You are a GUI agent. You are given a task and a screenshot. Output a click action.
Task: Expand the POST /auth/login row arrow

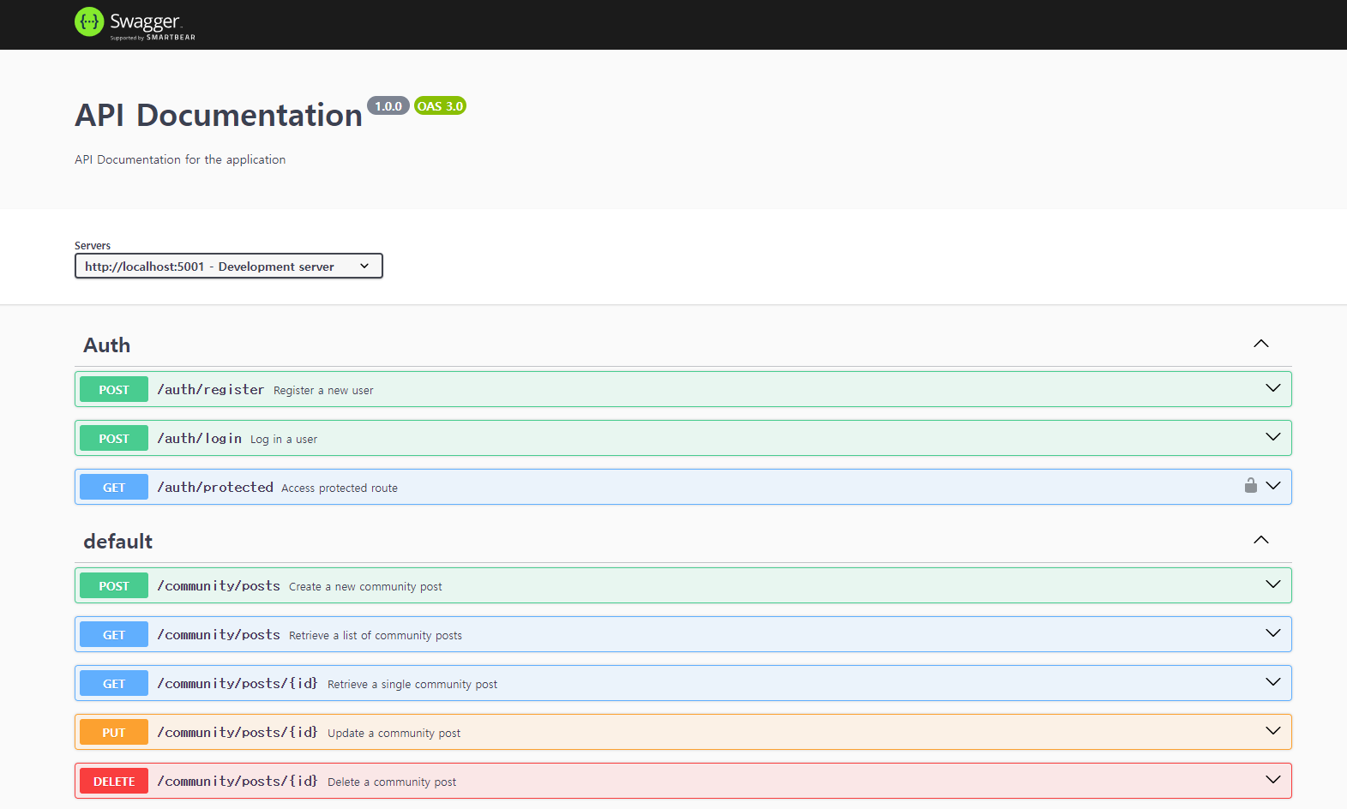1273,437
